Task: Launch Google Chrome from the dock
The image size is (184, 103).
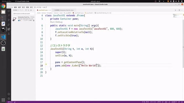Action: 3,6
